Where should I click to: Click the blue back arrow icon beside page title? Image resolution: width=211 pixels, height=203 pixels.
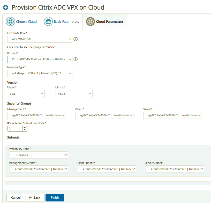[5, 8]
